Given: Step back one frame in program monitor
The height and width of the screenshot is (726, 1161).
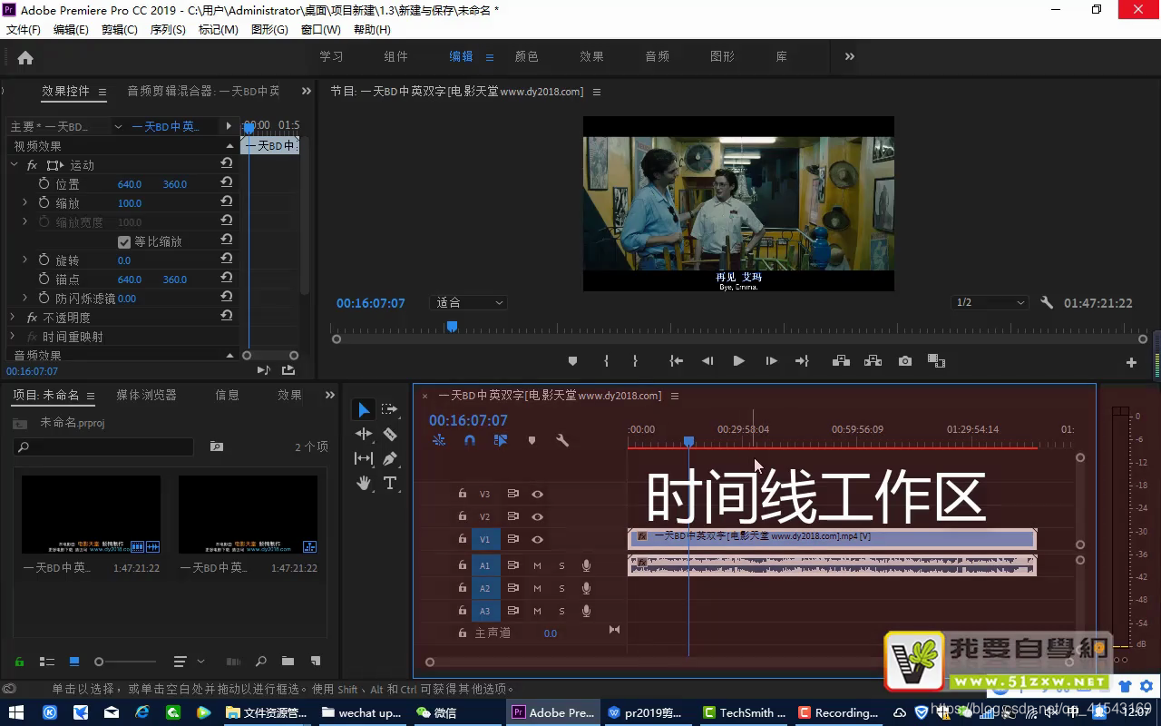Looking at the screenshot, I should [707, 361].
